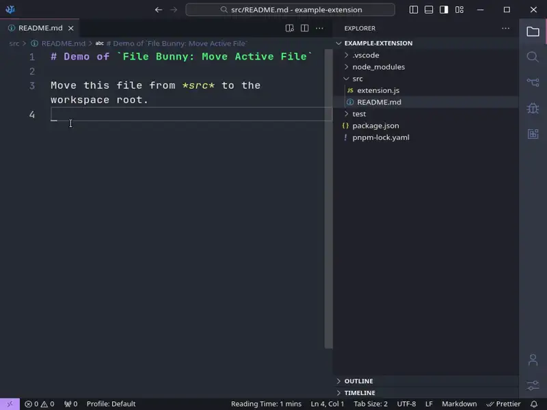Image resolution: width=547 pixels, height=410 pixels.
Task: Change the LF end-of-line sequence
Action: (429, 404)
